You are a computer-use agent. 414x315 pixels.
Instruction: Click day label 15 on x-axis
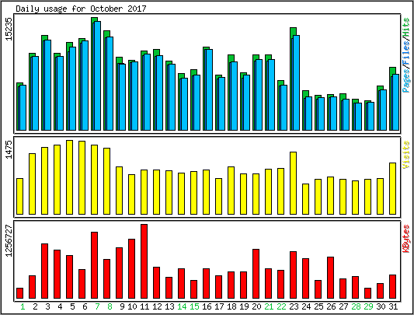pyautogui.click(x=194, y=306)
